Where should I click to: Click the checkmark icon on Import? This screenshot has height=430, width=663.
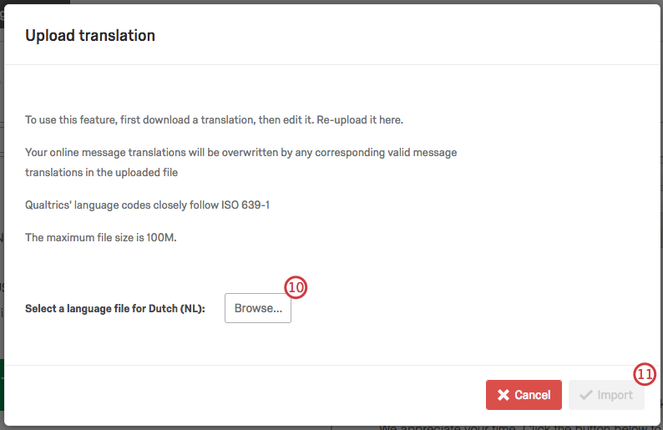coord(586,395)
